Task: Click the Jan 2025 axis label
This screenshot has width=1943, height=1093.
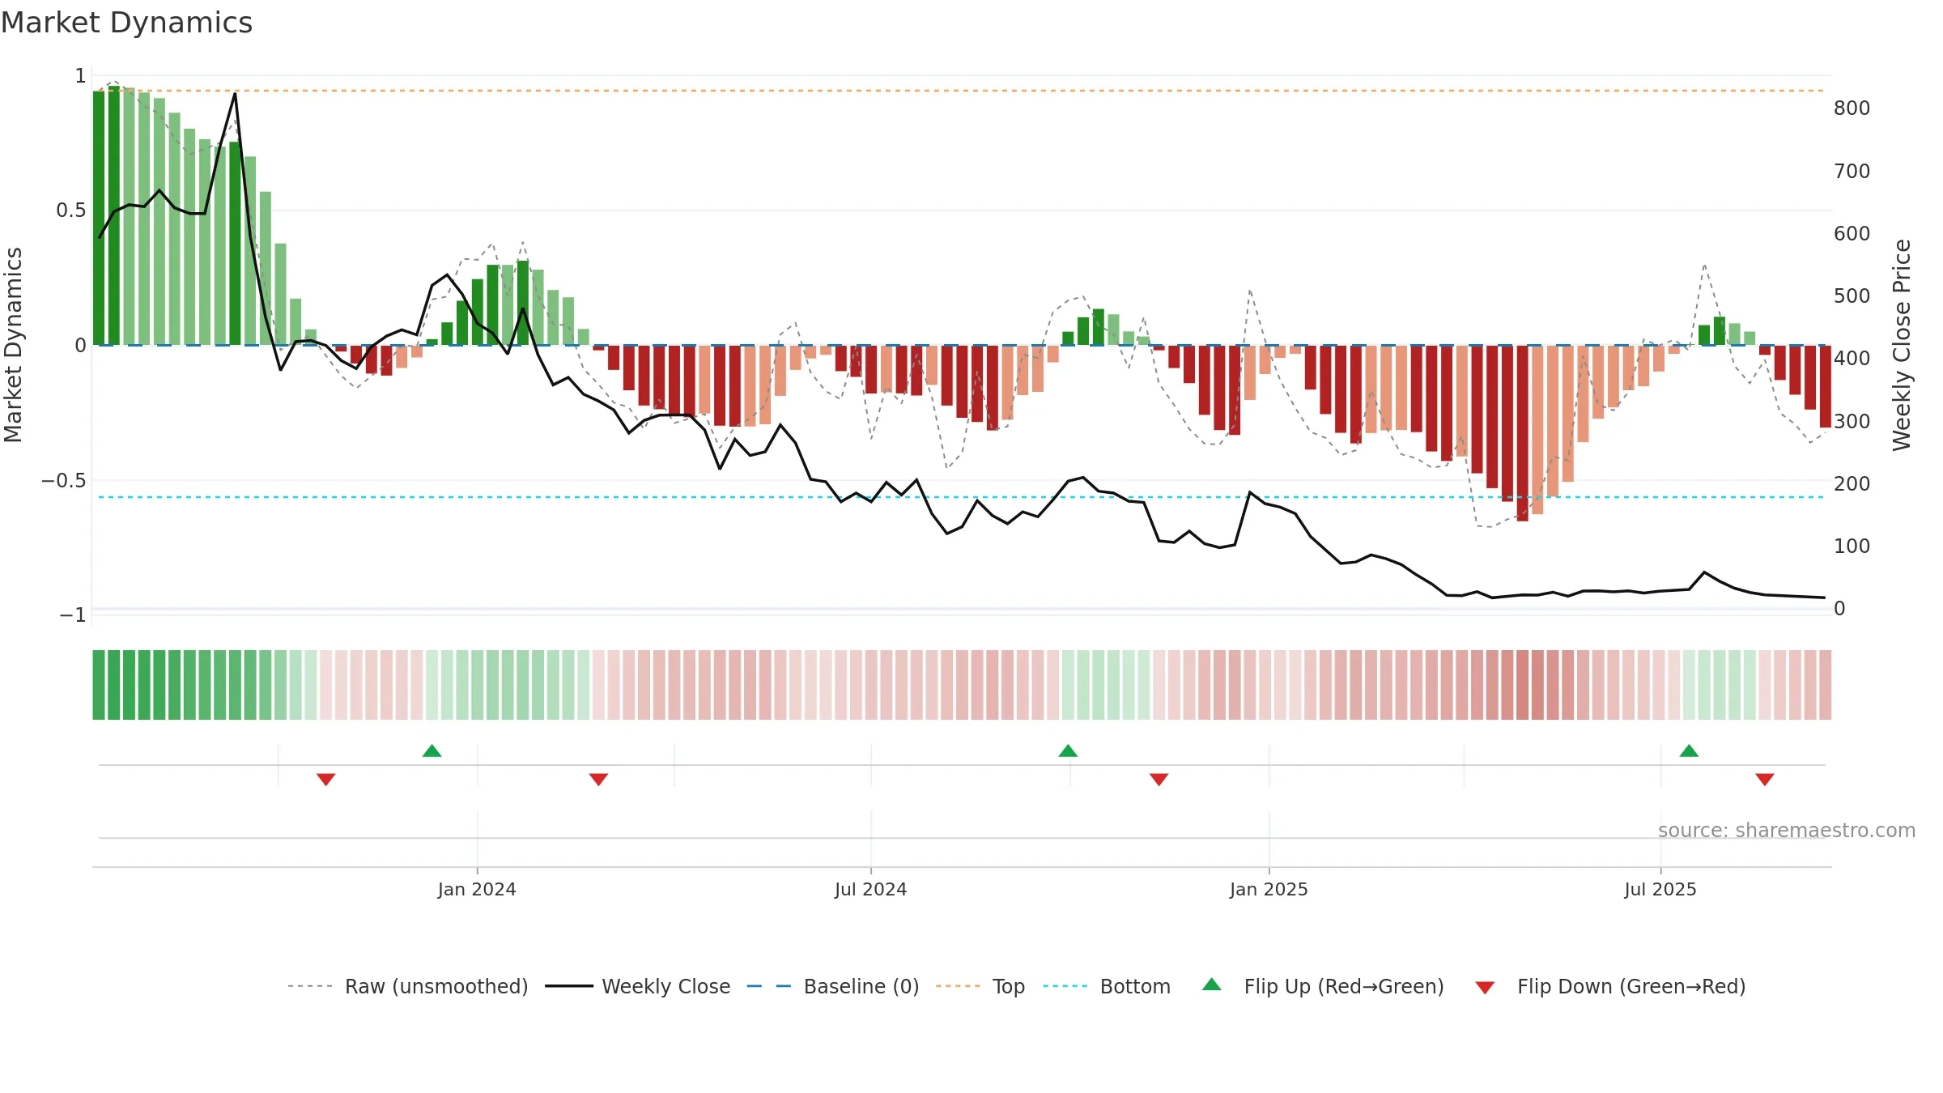Action: [x=1269, y=889]
